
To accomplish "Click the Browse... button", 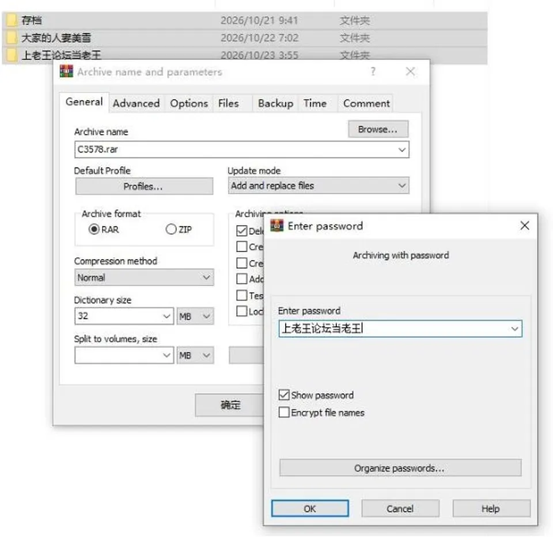I will click(x=378, y=130).
